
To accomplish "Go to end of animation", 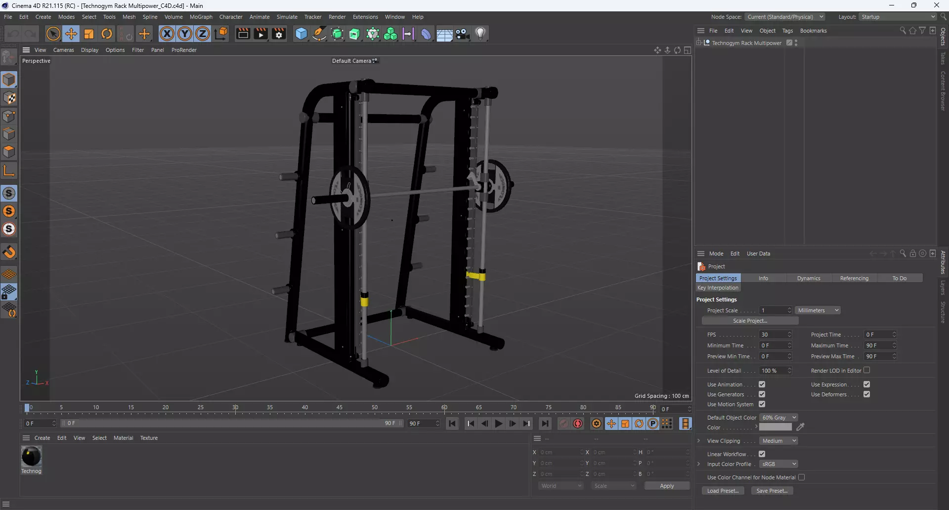I will coord(545,424).
